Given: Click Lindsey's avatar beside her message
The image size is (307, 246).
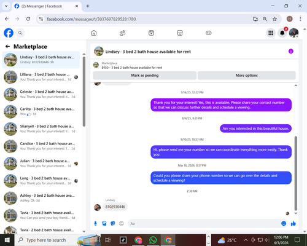Looking at the screenshot, I should point(97,207).
